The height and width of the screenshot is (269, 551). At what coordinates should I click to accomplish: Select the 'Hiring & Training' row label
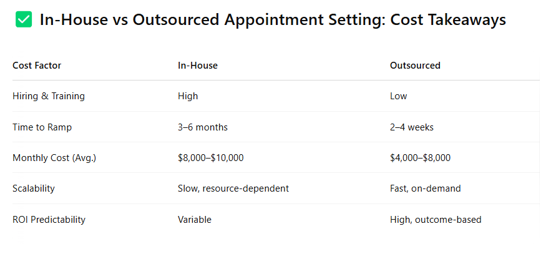49,96
